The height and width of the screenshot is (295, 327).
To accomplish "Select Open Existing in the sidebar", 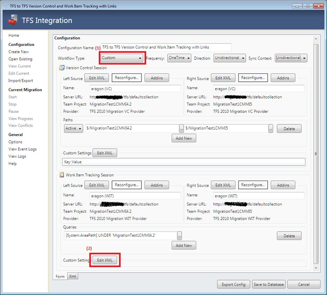I will coord(20,59).
